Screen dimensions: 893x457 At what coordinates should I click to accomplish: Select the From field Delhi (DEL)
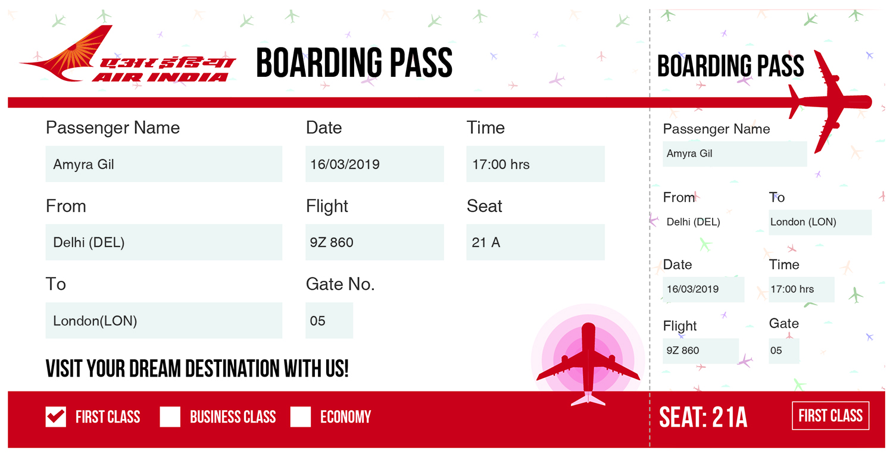click(x=164, y=242)
